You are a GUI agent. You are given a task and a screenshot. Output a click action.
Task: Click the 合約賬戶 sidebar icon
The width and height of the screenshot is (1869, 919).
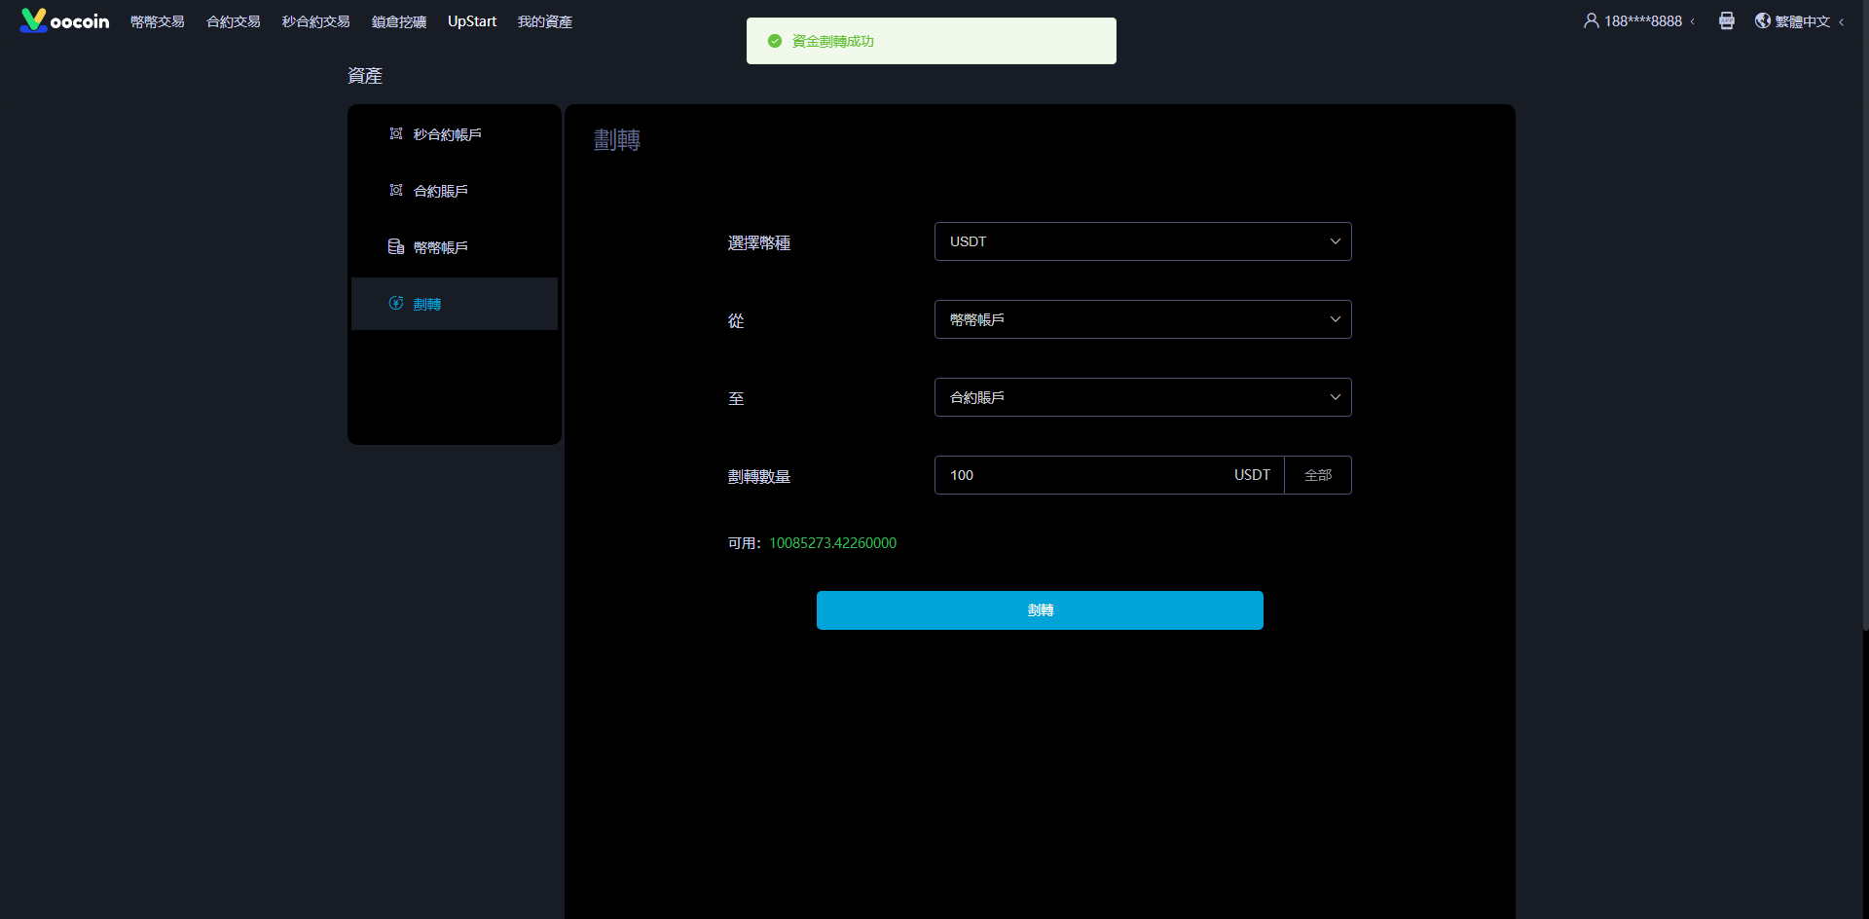click(x=396, y=191)
